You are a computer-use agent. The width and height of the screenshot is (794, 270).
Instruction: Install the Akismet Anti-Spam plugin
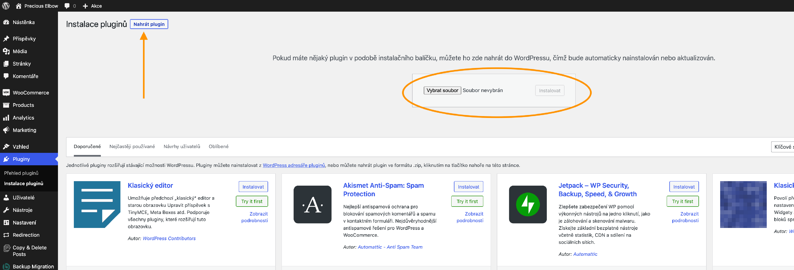468,187
